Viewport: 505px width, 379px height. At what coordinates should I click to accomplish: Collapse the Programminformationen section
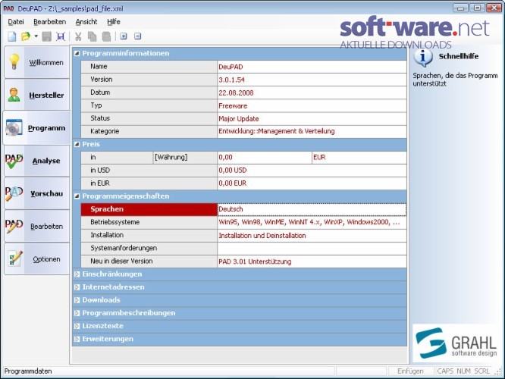pyautogui.click(x=77, y=54)
